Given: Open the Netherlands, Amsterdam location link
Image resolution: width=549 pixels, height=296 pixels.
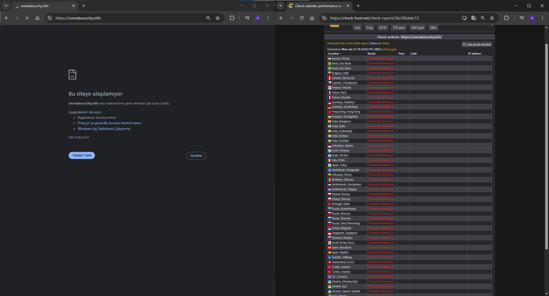Looking at the screenshot, I should click(x=347, y=184).
